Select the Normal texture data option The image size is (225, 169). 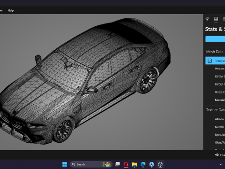pyautogui.click(x=219, y=127)
